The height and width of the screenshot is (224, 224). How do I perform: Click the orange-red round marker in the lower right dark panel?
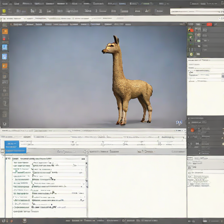point(192,130)
